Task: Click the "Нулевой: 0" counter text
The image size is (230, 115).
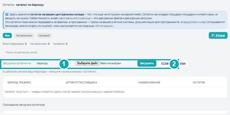Action: [60, 44]
